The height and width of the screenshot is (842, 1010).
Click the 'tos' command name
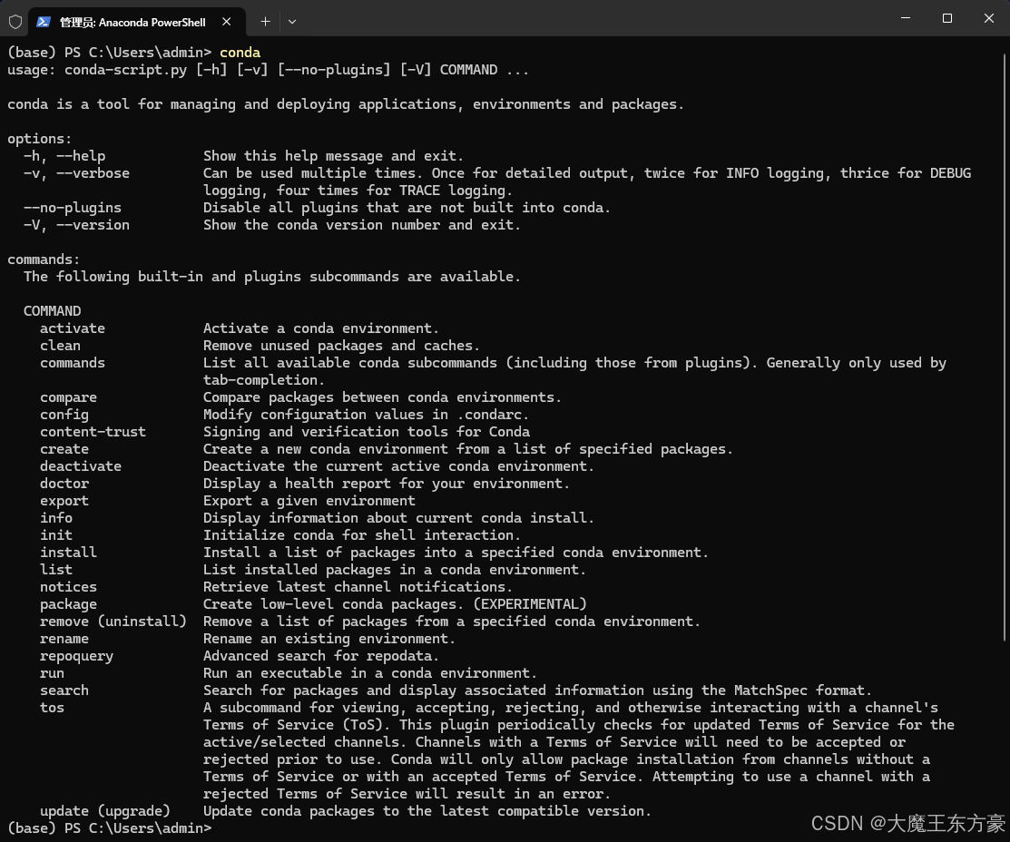point(52,708)
